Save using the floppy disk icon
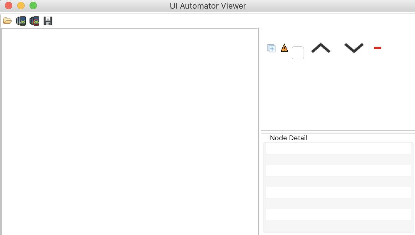415x235 pixels. point(48,21)
